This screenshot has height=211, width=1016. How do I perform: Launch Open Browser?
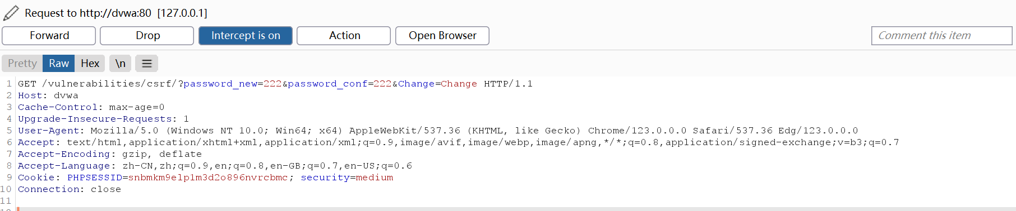[x=442, y=36]
